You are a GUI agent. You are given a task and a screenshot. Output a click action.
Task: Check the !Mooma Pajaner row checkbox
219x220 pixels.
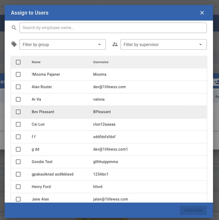18,75
